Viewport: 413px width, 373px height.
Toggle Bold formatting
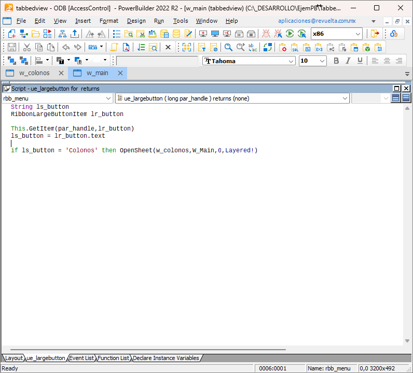[336, 61]
